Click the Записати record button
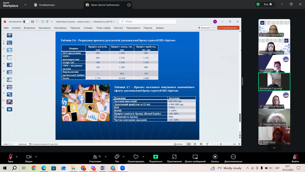 tap(204, 28)
